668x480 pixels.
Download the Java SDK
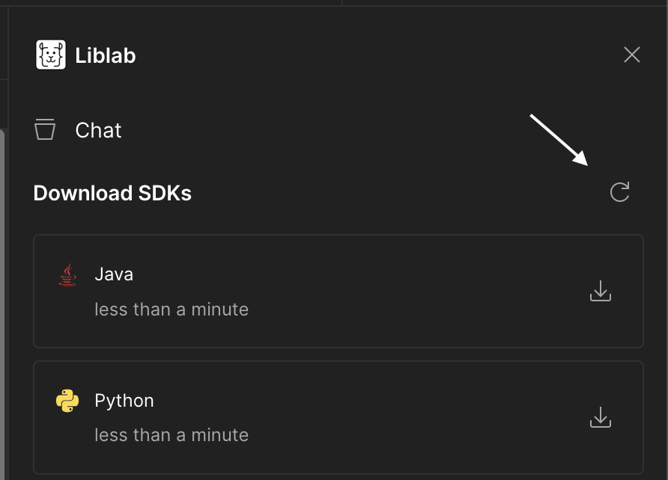(601, 292)
